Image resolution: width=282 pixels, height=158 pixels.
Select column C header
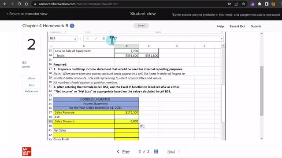(149, 46)
